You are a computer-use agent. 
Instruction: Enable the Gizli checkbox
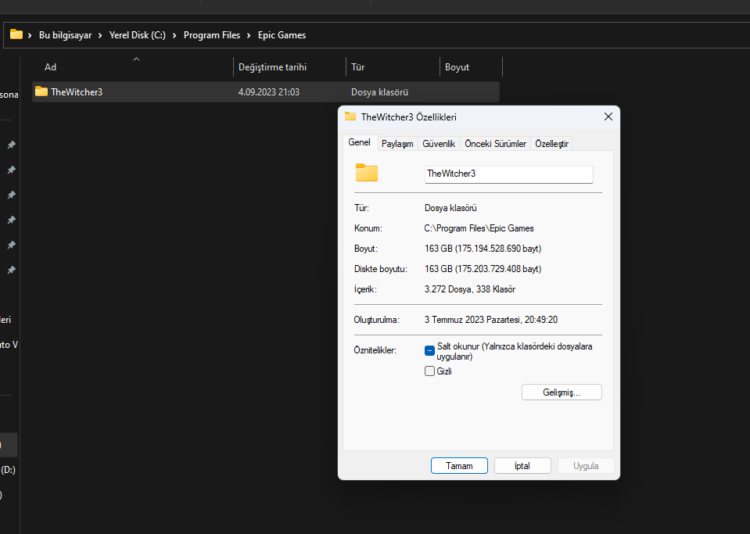429,371
